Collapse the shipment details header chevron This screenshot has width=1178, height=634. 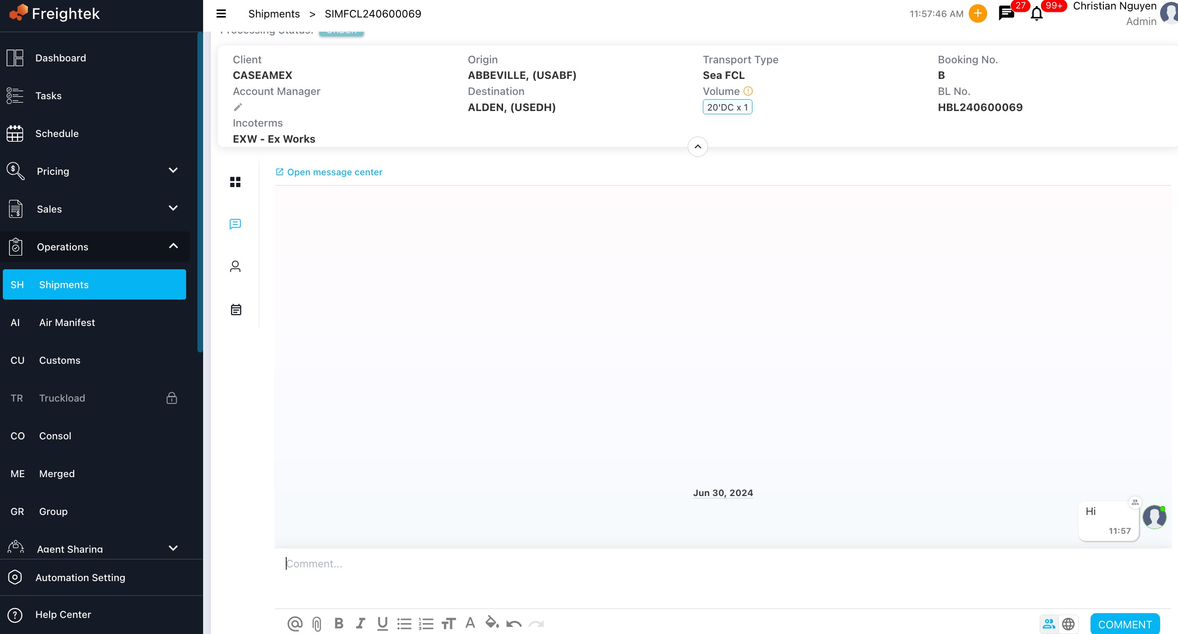pyautogui.click(x=698, y=146)
